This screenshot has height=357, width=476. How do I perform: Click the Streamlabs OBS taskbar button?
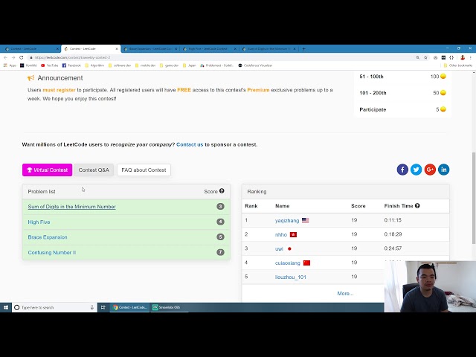[x=170, y=307]
